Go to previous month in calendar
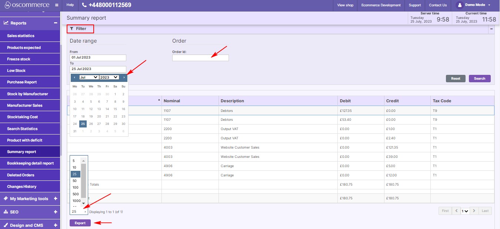500x229 pixels. 75,77
